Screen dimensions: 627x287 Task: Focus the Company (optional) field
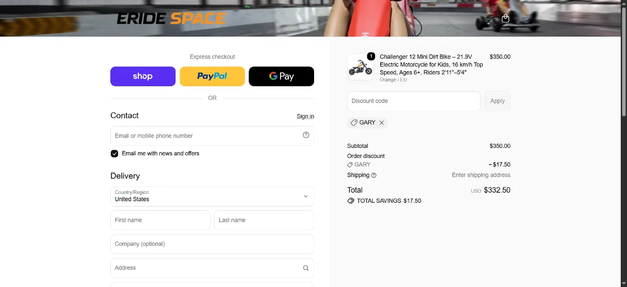click(x=212, y=244)
